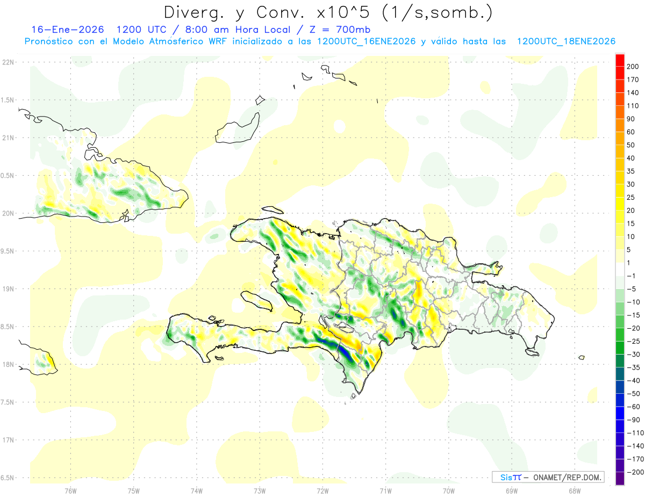Click the 72W longitude label
Viewport: 645px width, 498px height.
tap(322, 490)
